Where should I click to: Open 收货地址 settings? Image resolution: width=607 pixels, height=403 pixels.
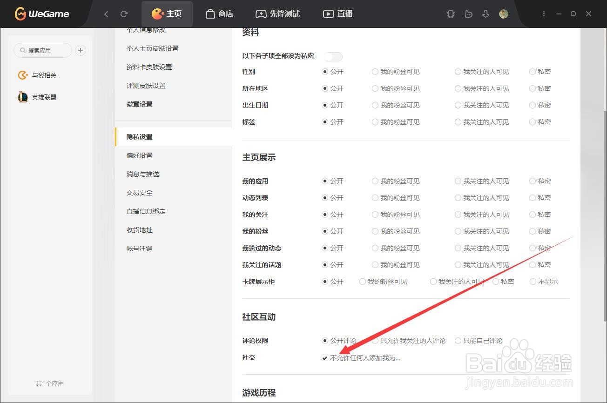coord(139,230)
